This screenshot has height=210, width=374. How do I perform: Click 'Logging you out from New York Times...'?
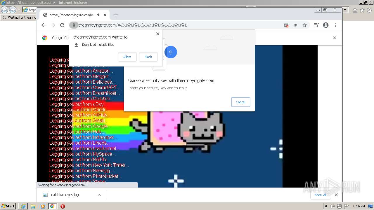point(89,165)
